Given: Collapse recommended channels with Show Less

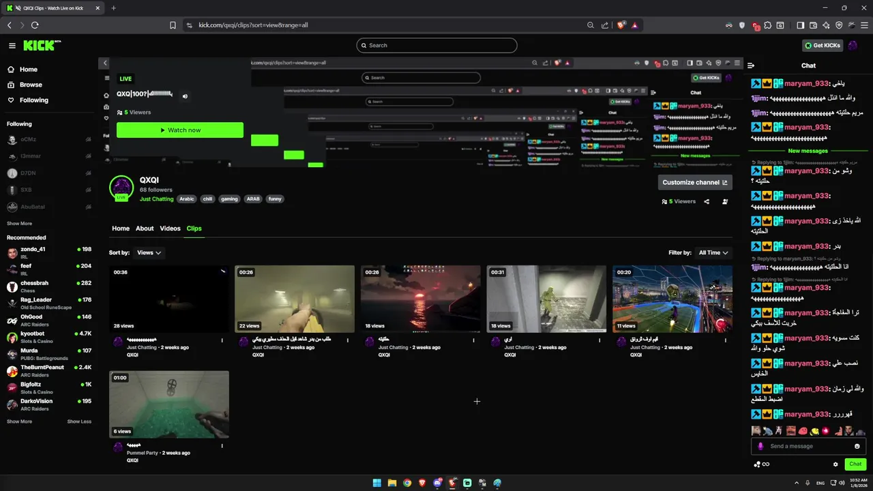Looking at the screenshot, I should tap(79, 421).
